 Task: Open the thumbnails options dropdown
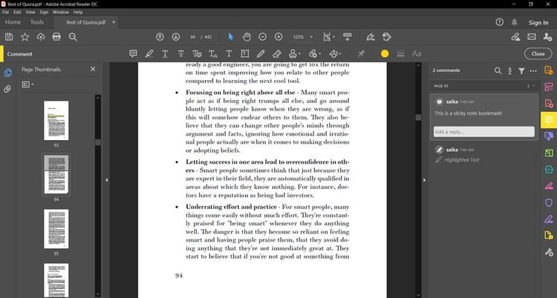point(27,85)
